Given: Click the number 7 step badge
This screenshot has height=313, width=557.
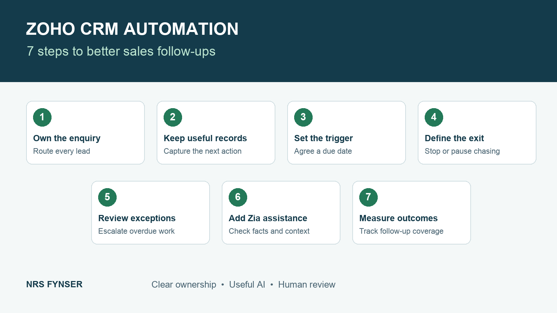Looking at the screenshot, I should click(368, 197).
